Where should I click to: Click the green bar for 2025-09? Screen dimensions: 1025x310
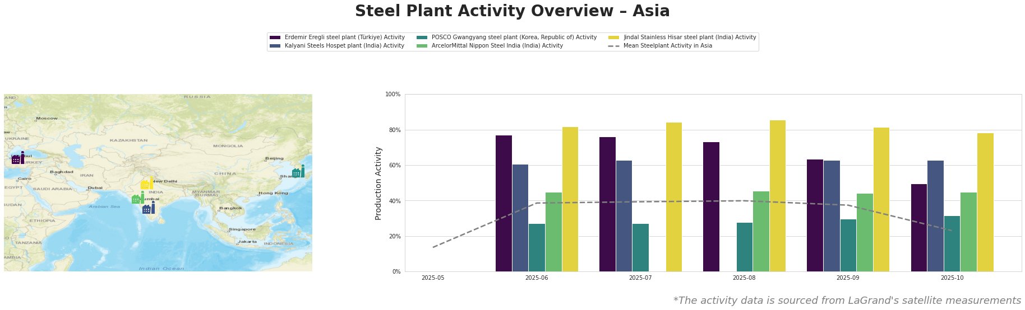[865, 232]
